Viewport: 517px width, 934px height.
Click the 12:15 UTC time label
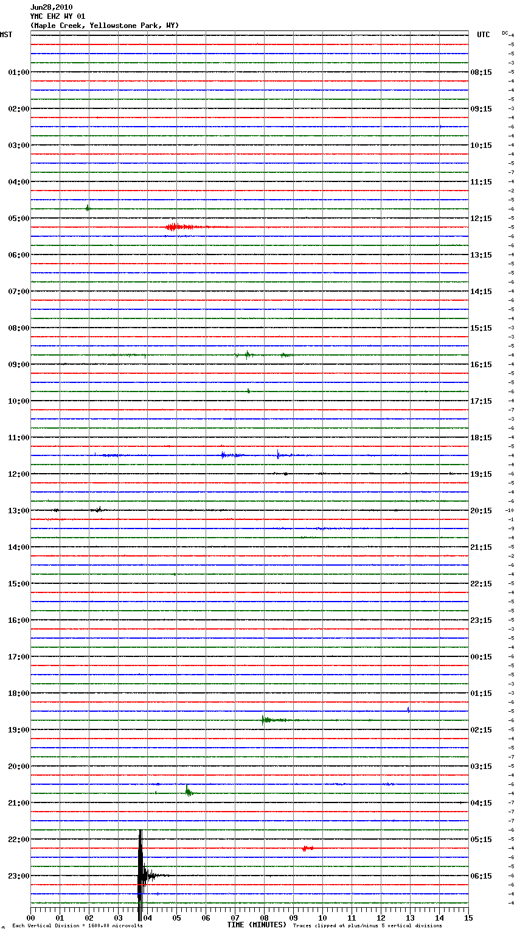[x=481, y=219]
